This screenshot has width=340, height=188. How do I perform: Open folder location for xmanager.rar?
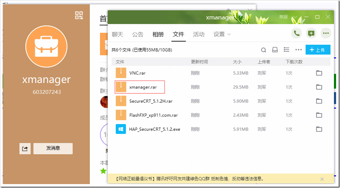click(319, 87)
